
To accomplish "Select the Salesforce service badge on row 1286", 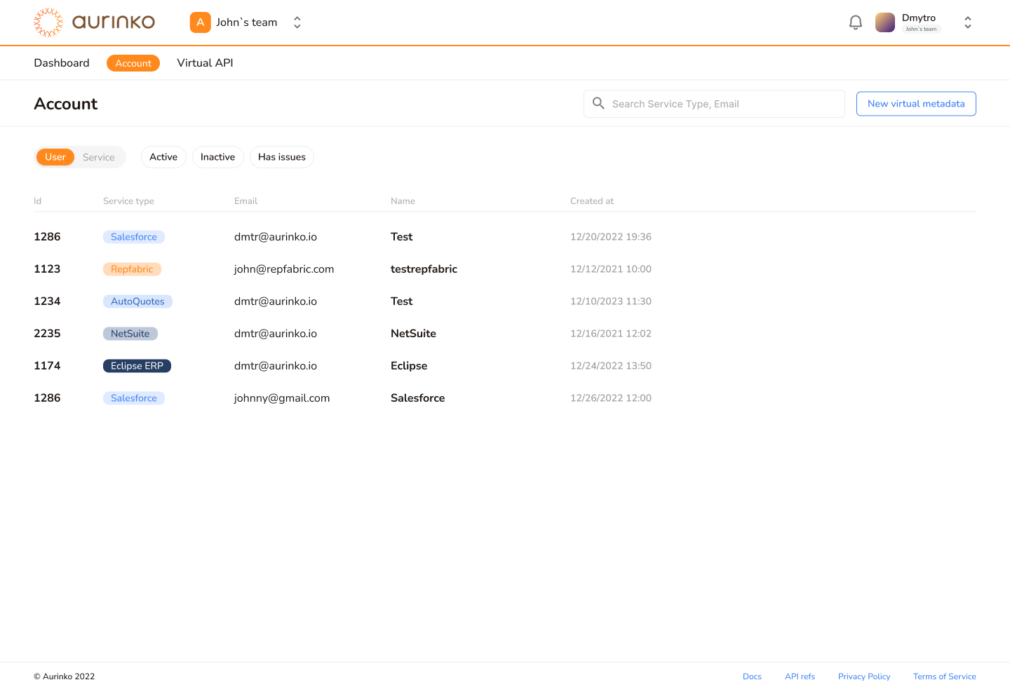I will (x=134, y=236).
